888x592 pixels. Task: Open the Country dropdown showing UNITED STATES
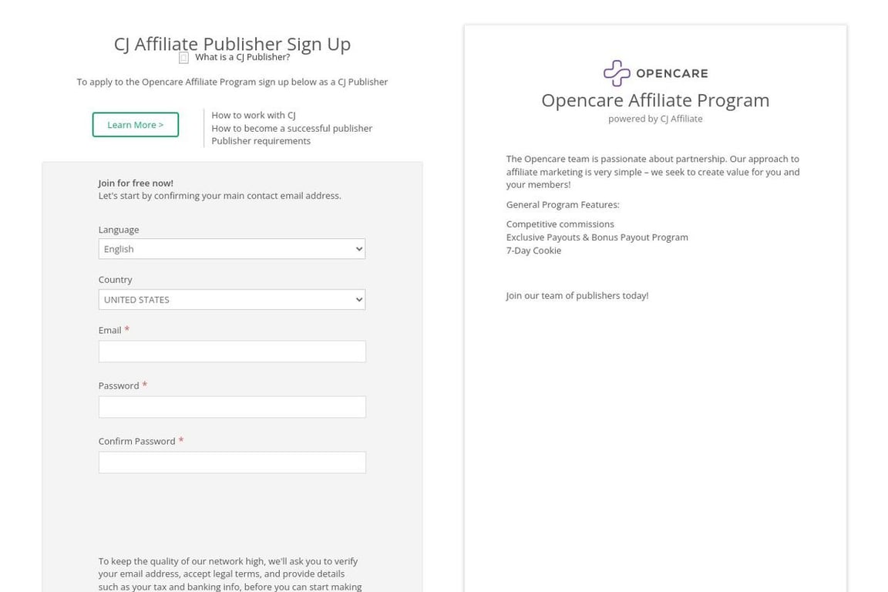231,300
